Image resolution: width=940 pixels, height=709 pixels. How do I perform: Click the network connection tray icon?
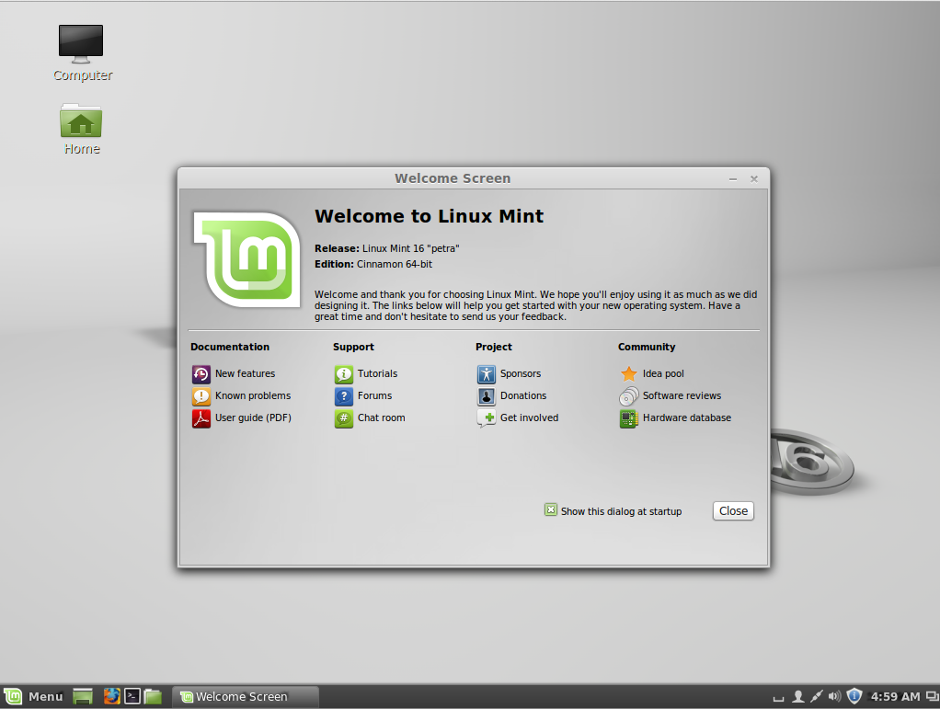click(817, 696)
